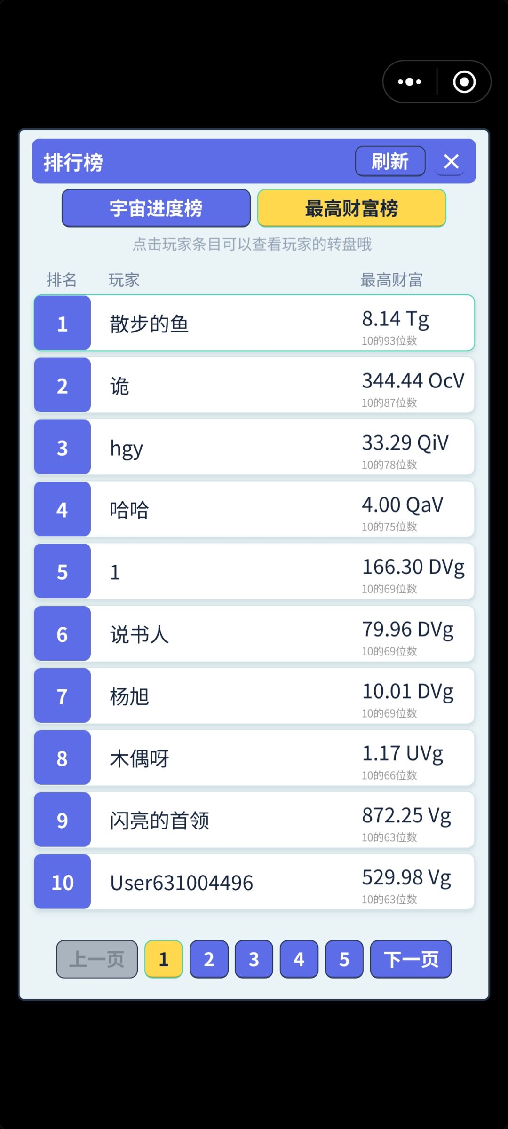Open rank 1 player 散步的鱼 entry

254,323
